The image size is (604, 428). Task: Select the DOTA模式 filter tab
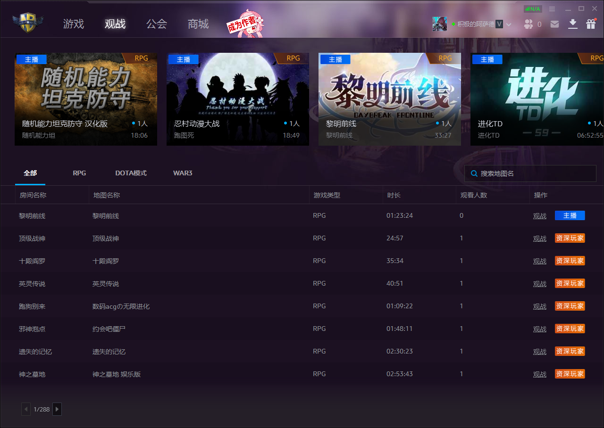coord(131,173)
